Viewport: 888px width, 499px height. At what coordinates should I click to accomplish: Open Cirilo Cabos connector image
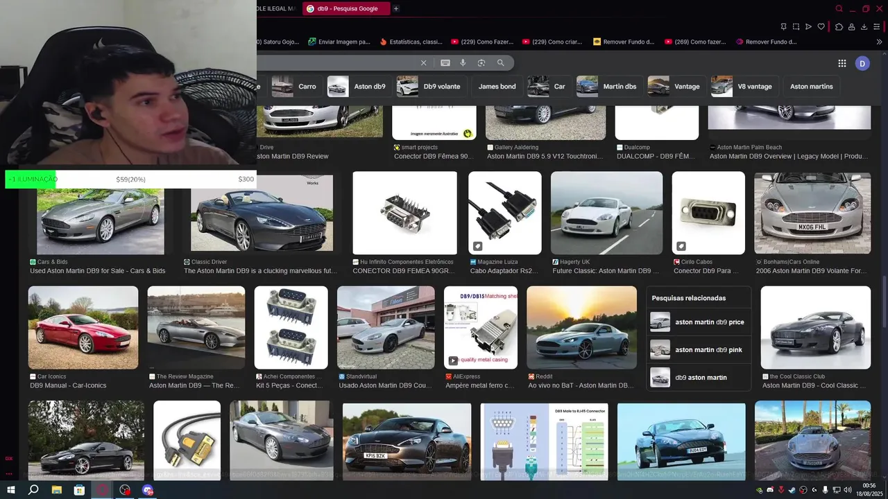pyautogui.click(x=708, y=213)
